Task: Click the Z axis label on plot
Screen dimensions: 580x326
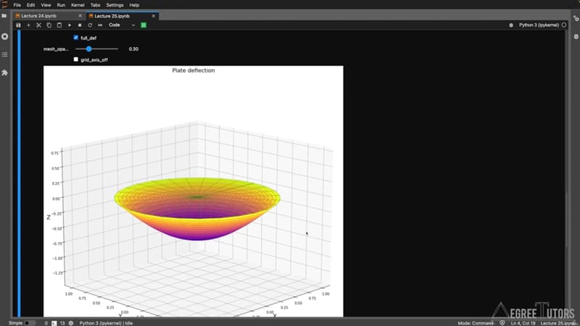Action: click(x=49, y=217)
